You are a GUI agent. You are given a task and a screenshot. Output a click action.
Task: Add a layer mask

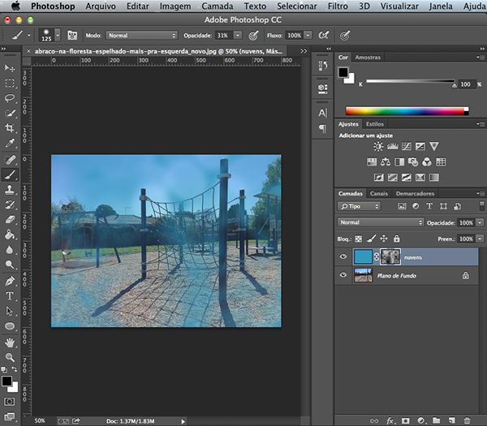pos(405,420)
